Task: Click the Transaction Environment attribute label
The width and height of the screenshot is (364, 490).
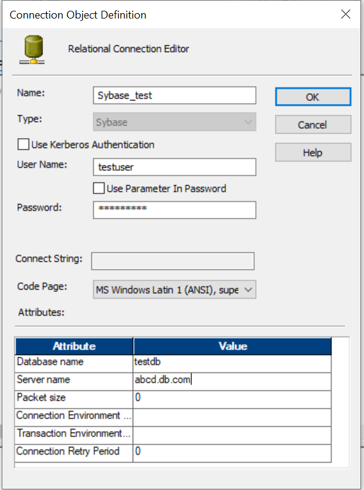Action: (74, 435)
